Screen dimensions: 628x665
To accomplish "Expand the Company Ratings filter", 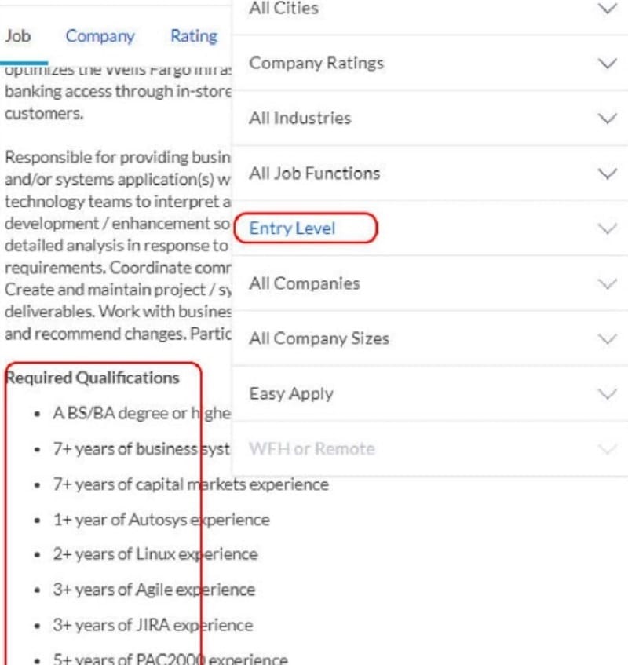I will pyautogui.click(x=316, y=64).
